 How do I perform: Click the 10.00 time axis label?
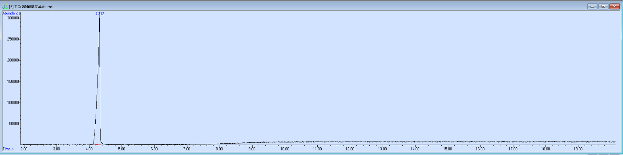tap(284, 149)
